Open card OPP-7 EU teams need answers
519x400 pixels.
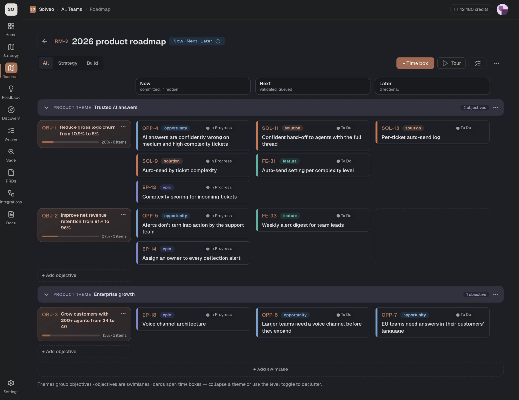click(x=433, y=322)
